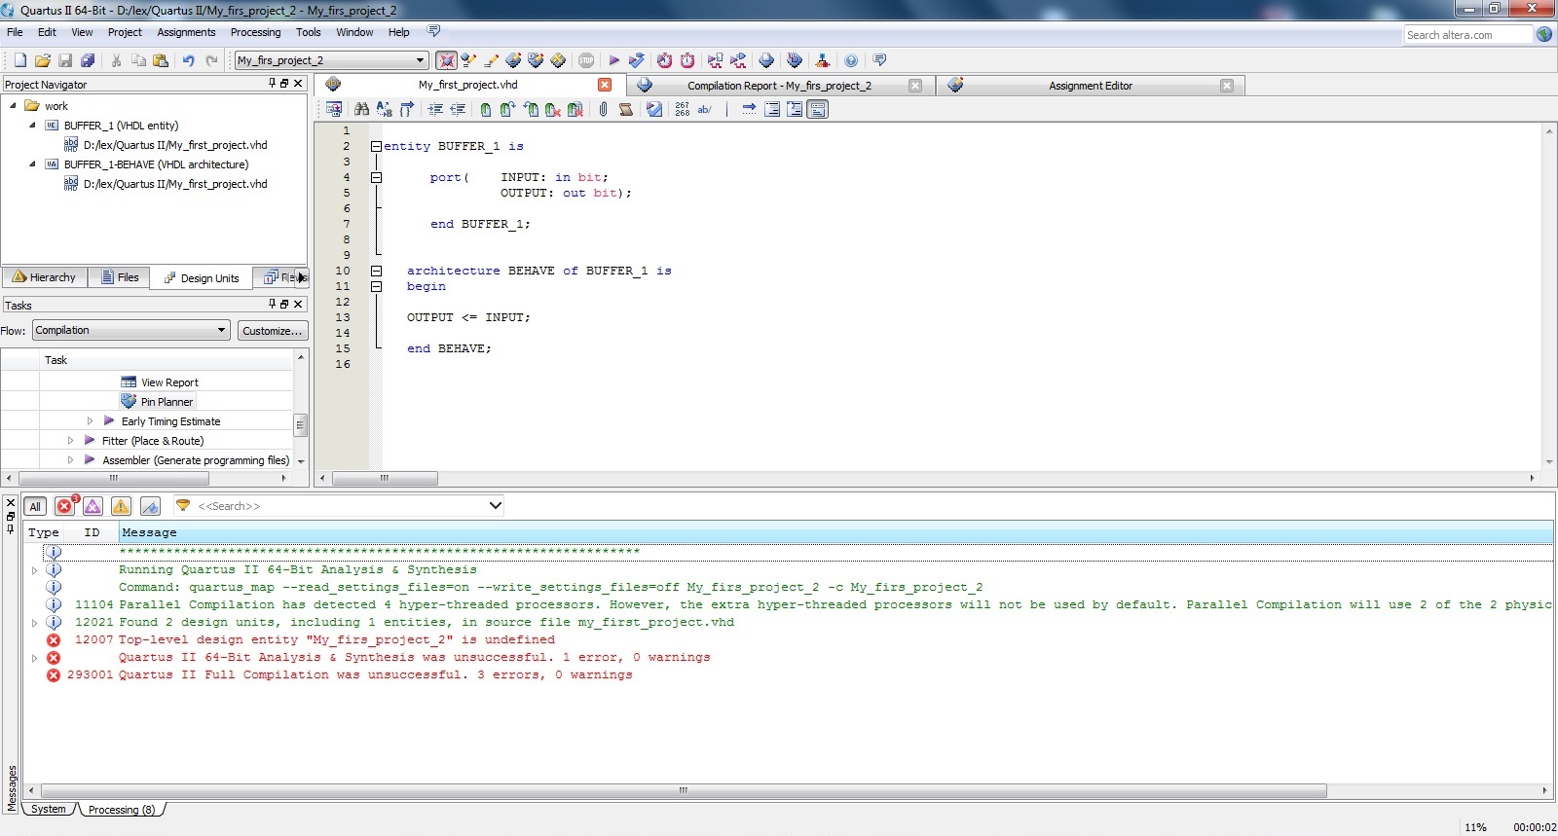Decrease indent in the editor toolbar
The height and width of the screenshot is (836, 1558).
point(458,109)
